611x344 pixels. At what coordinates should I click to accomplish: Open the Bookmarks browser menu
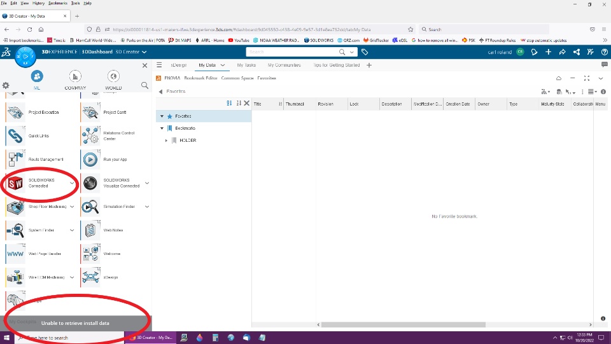[58, 3]
